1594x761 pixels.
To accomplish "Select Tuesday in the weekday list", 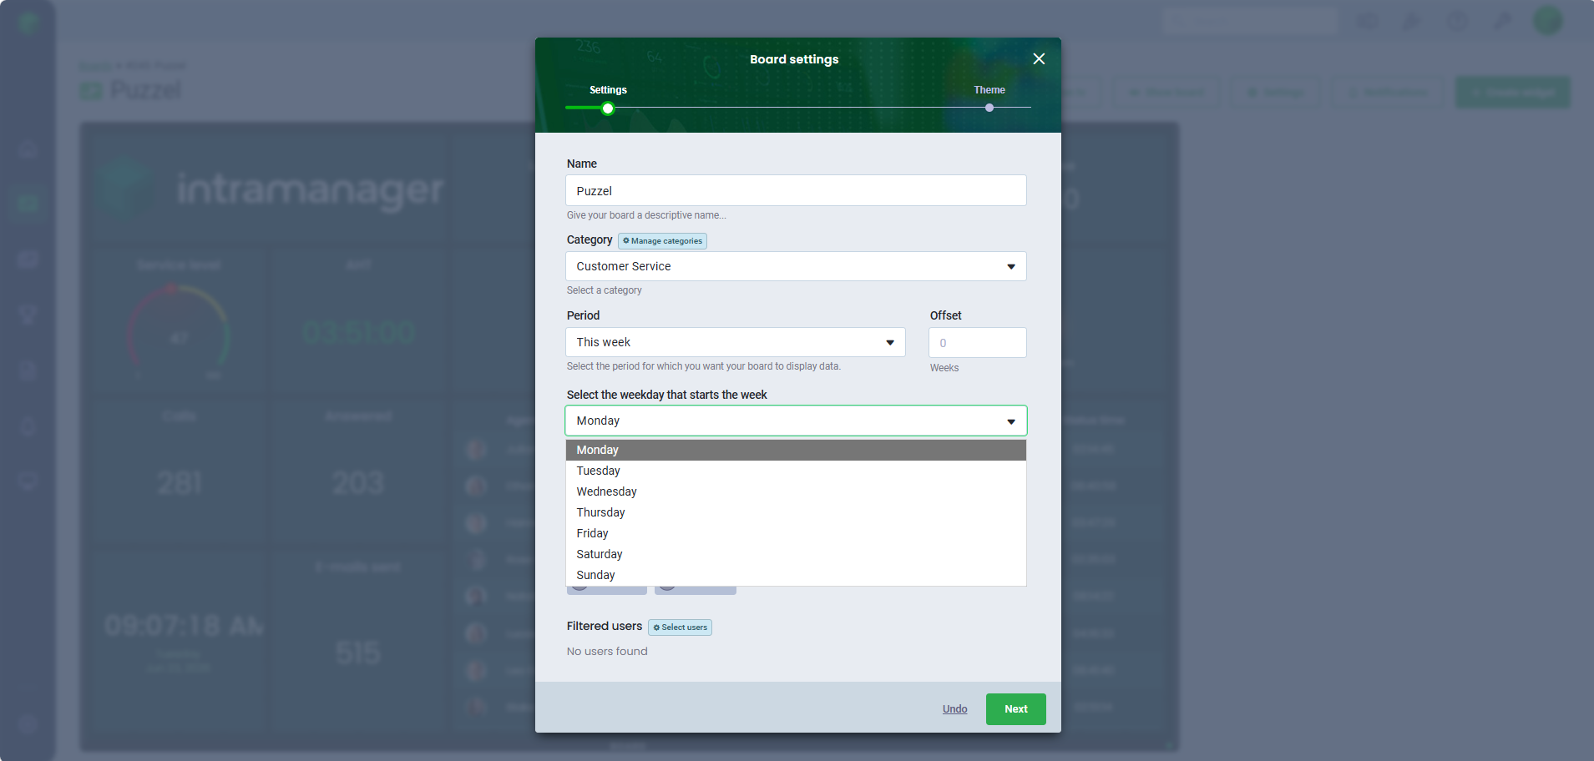I will pos(796,471).
